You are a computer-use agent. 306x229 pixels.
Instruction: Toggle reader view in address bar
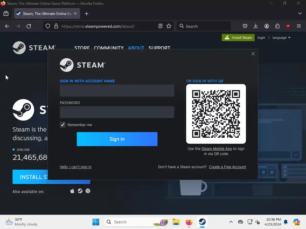[x=160, y=26]
